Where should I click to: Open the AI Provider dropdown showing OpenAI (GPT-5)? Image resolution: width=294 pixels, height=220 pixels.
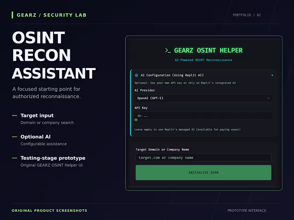(204, 98)
